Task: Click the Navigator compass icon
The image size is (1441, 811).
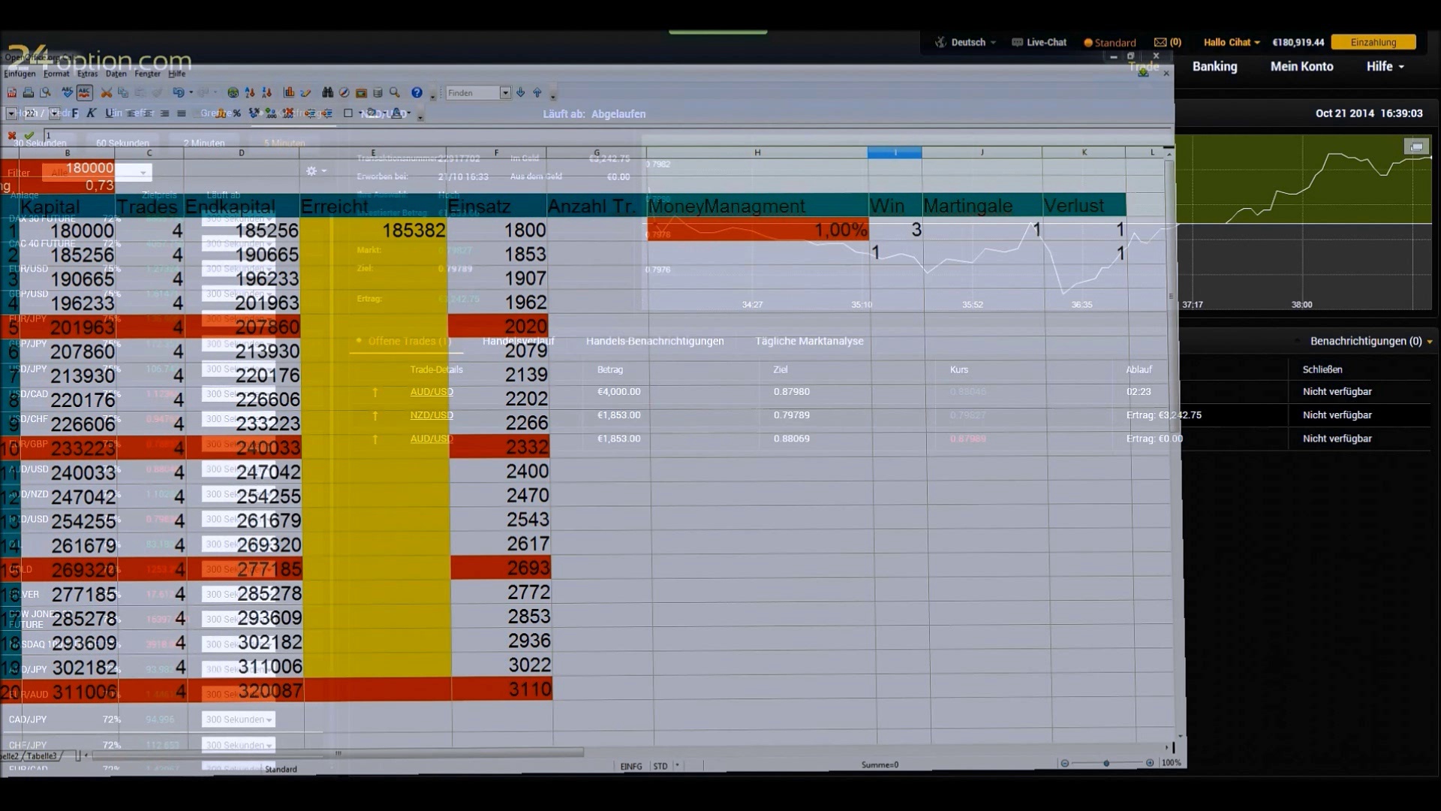Action: click(x=344, y=93)
